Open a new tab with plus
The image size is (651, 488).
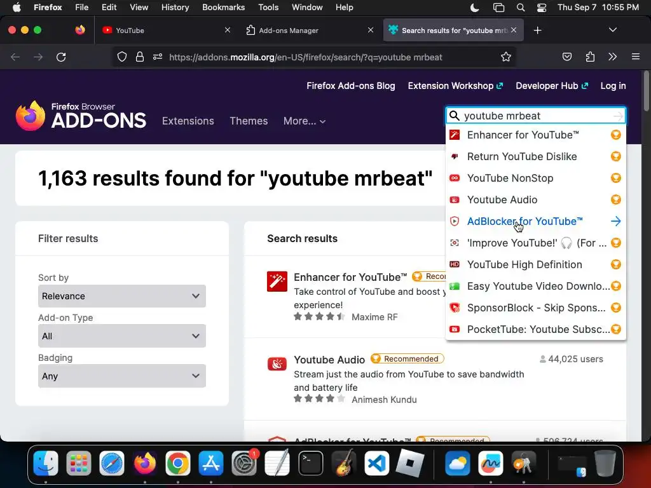click(537, 30)
